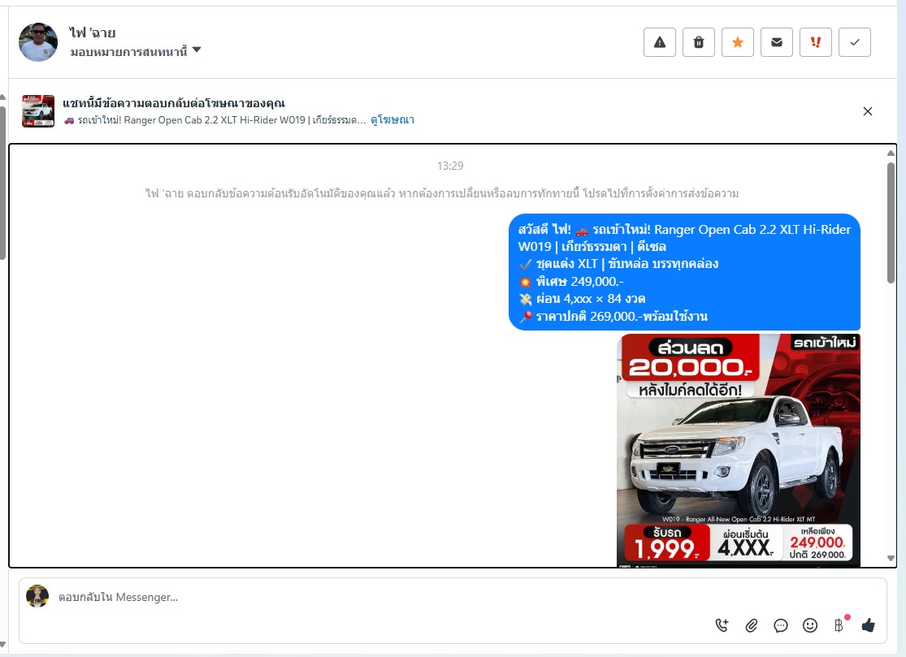Open the contact profile picture

coord(38,42)
